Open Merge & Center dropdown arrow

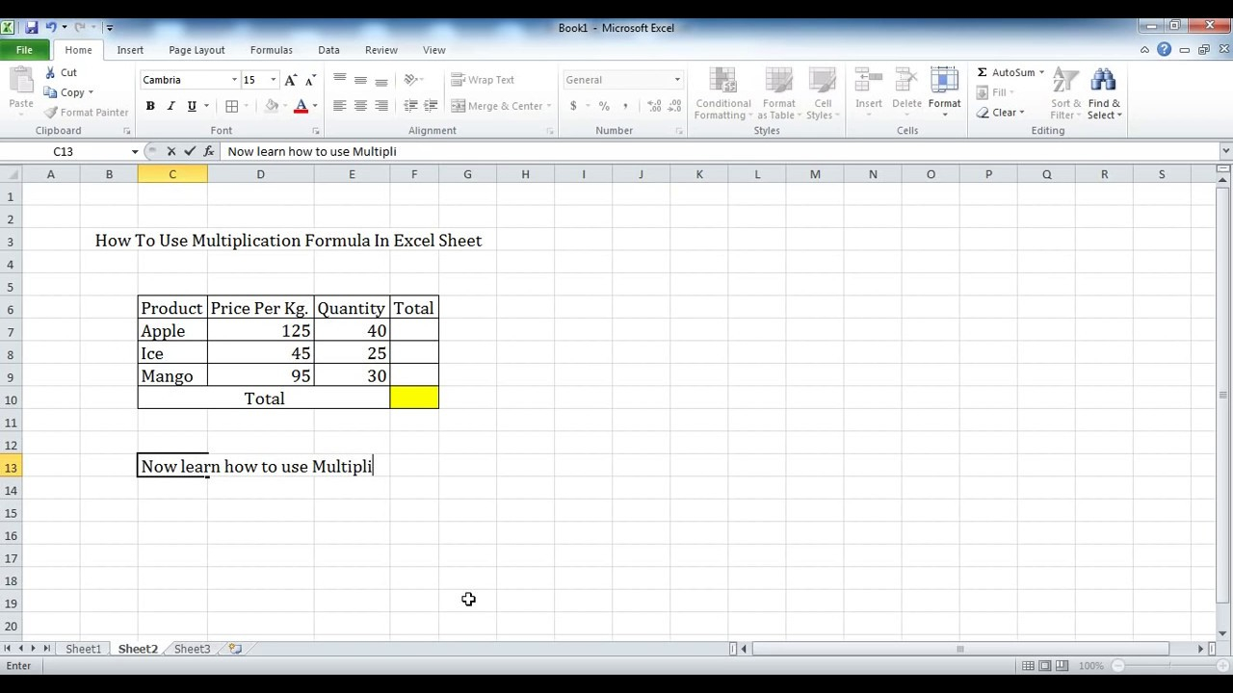point(549,106)
